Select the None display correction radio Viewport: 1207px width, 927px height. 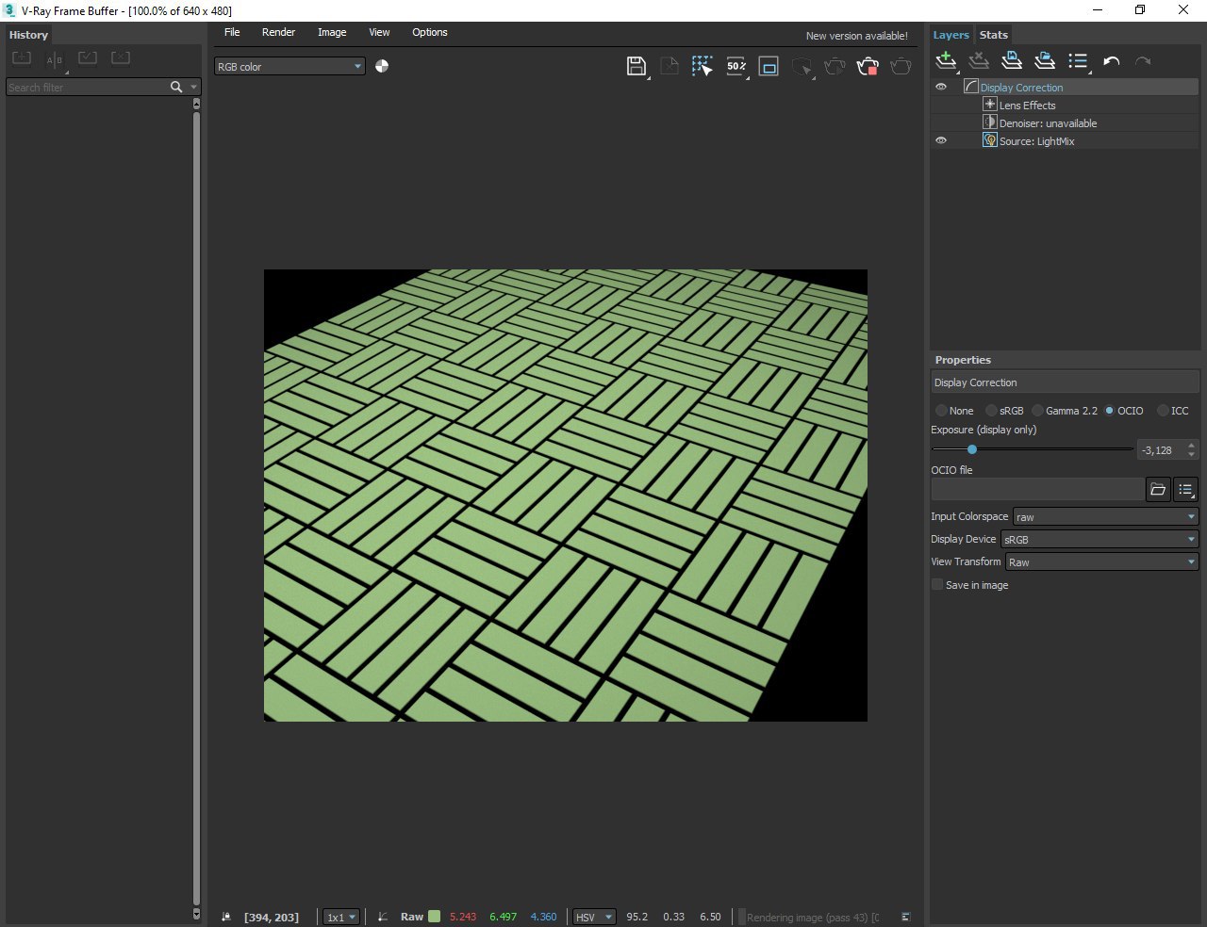(x=941, y=411)
